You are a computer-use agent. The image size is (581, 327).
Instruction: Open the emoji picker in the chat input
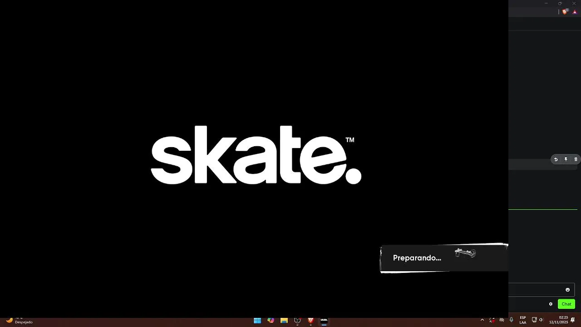pyautogui.click(x=567, y=290)
